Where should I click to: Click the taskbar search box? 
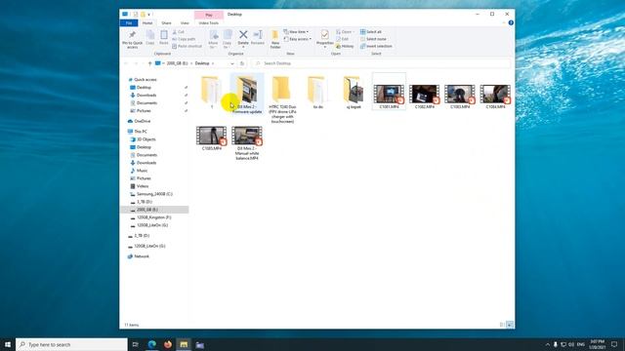pyautogui.click(x=71, y=344)
